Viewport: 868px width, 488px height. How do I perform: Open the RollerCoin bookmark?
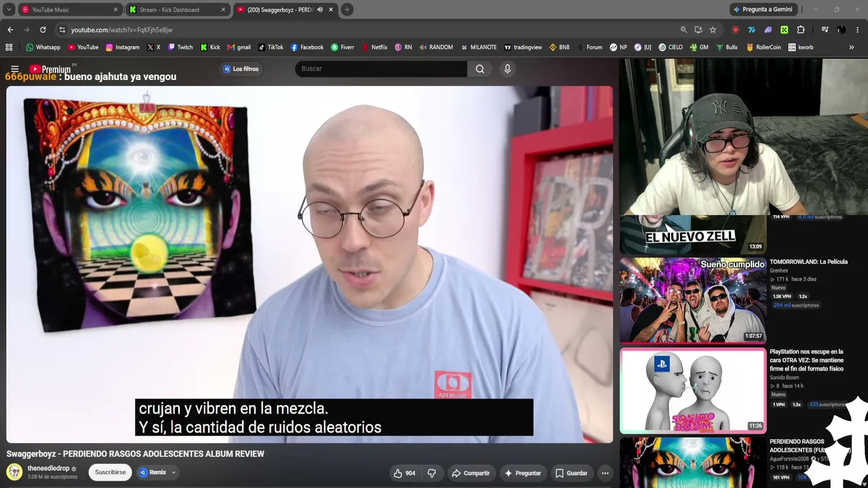764,47
